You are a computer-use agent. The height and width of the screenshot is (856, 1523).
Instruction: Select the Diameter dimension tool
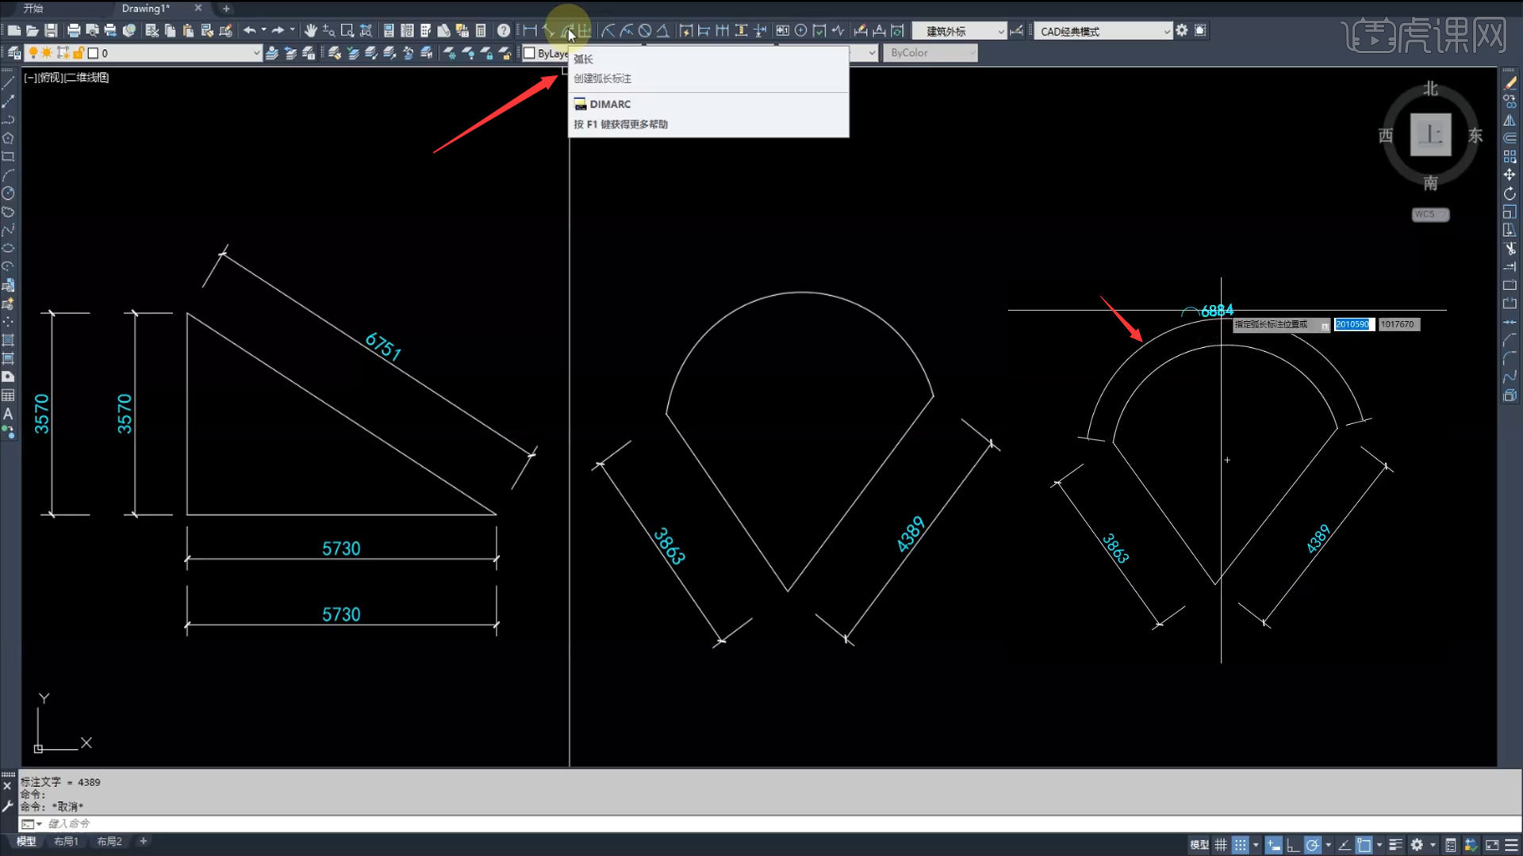(645, 31)
